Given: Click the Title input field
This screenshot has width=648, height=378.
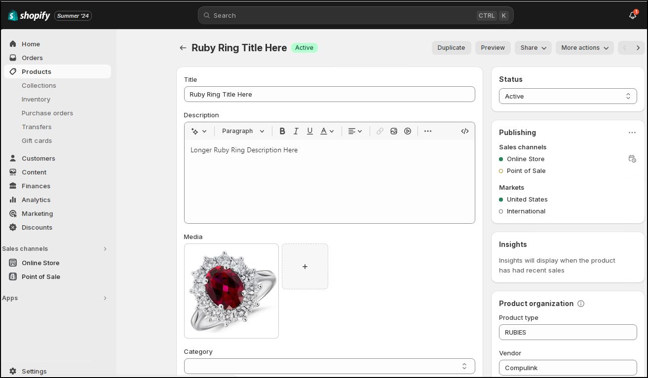Looking at the screenshot, I should (329, 94).
